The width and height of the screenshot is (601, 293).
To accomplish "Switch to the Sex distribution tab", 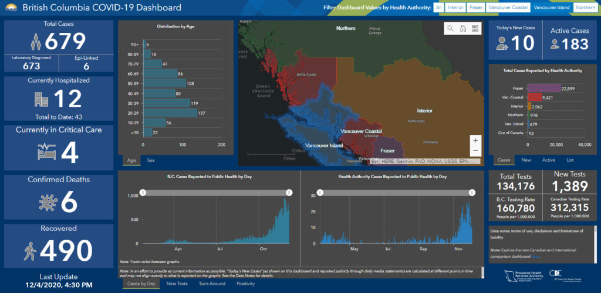I will click(x=151, y=160).
